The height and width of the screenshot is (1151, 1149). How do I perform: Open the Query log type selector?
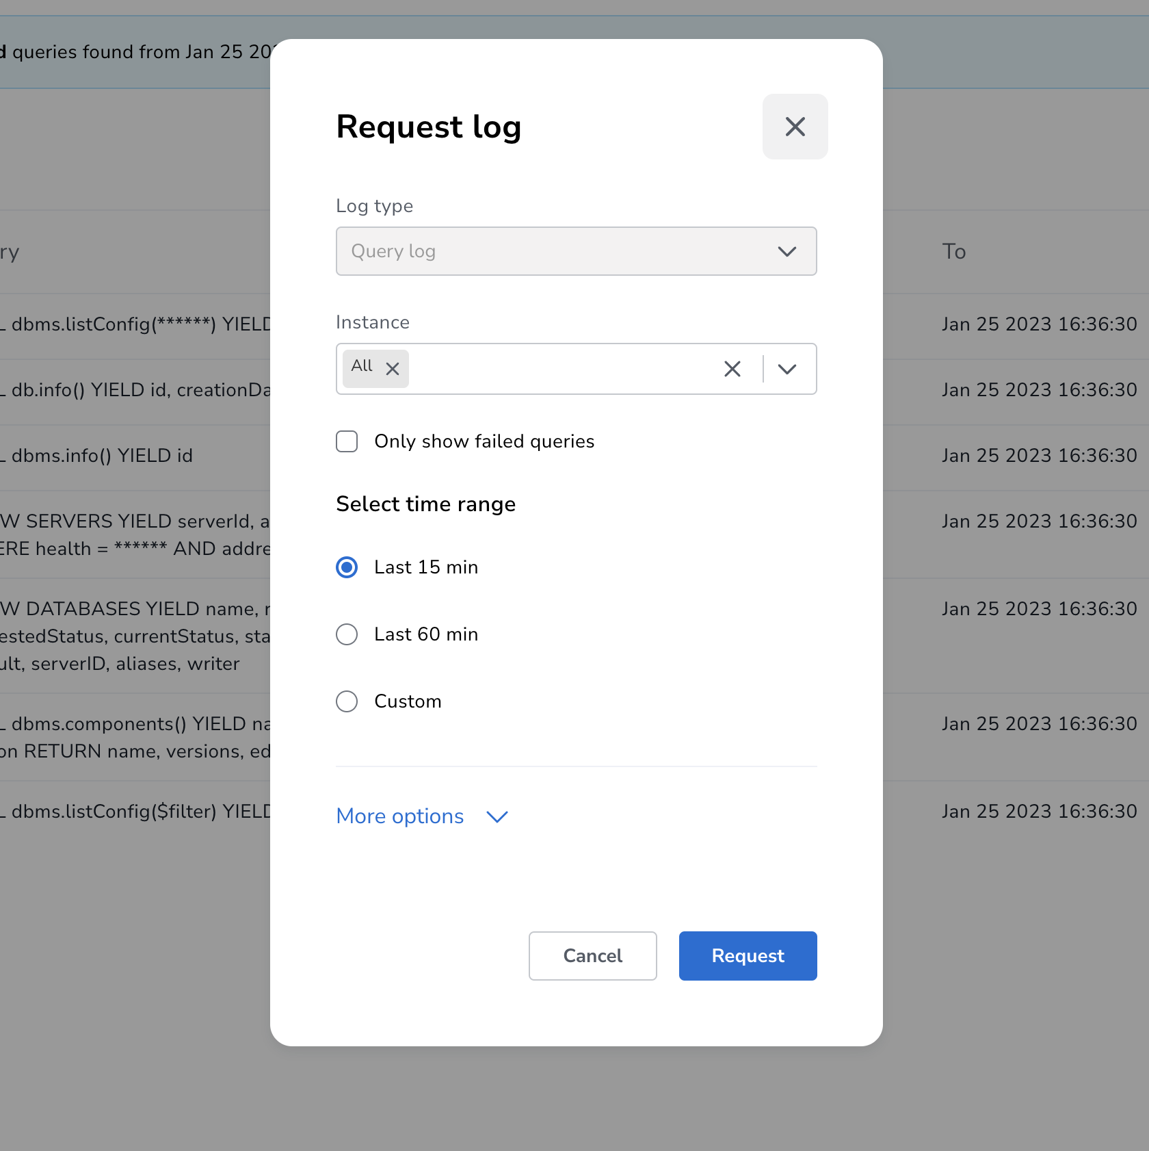pos(576,251)
